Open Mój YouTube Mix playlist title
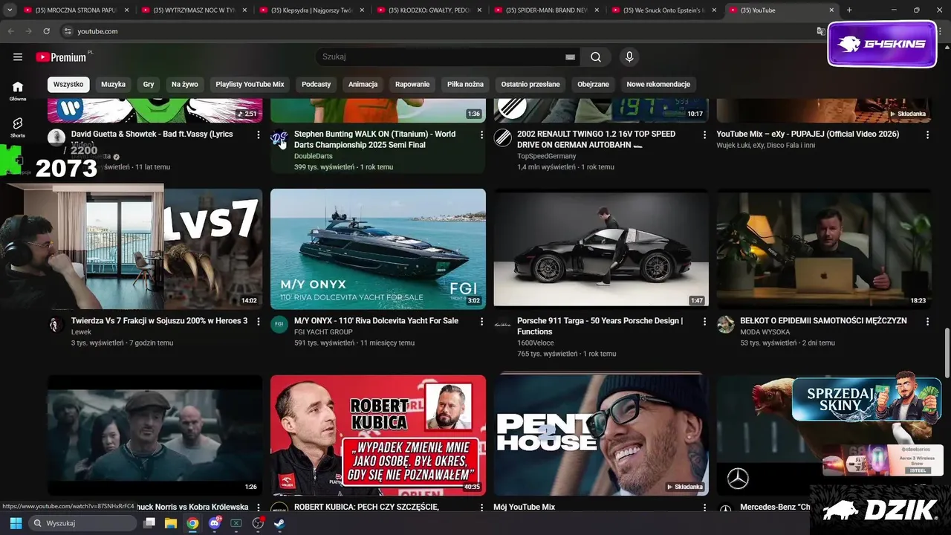Viewport: 951px width, 535px height. point(524,508)
